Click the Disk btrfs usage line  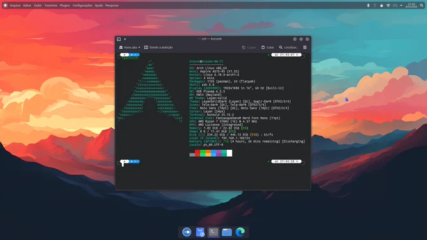(231, 135)
